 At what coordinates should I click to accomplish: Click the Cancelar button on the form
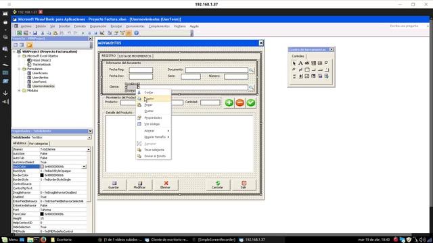coord(217,184)
